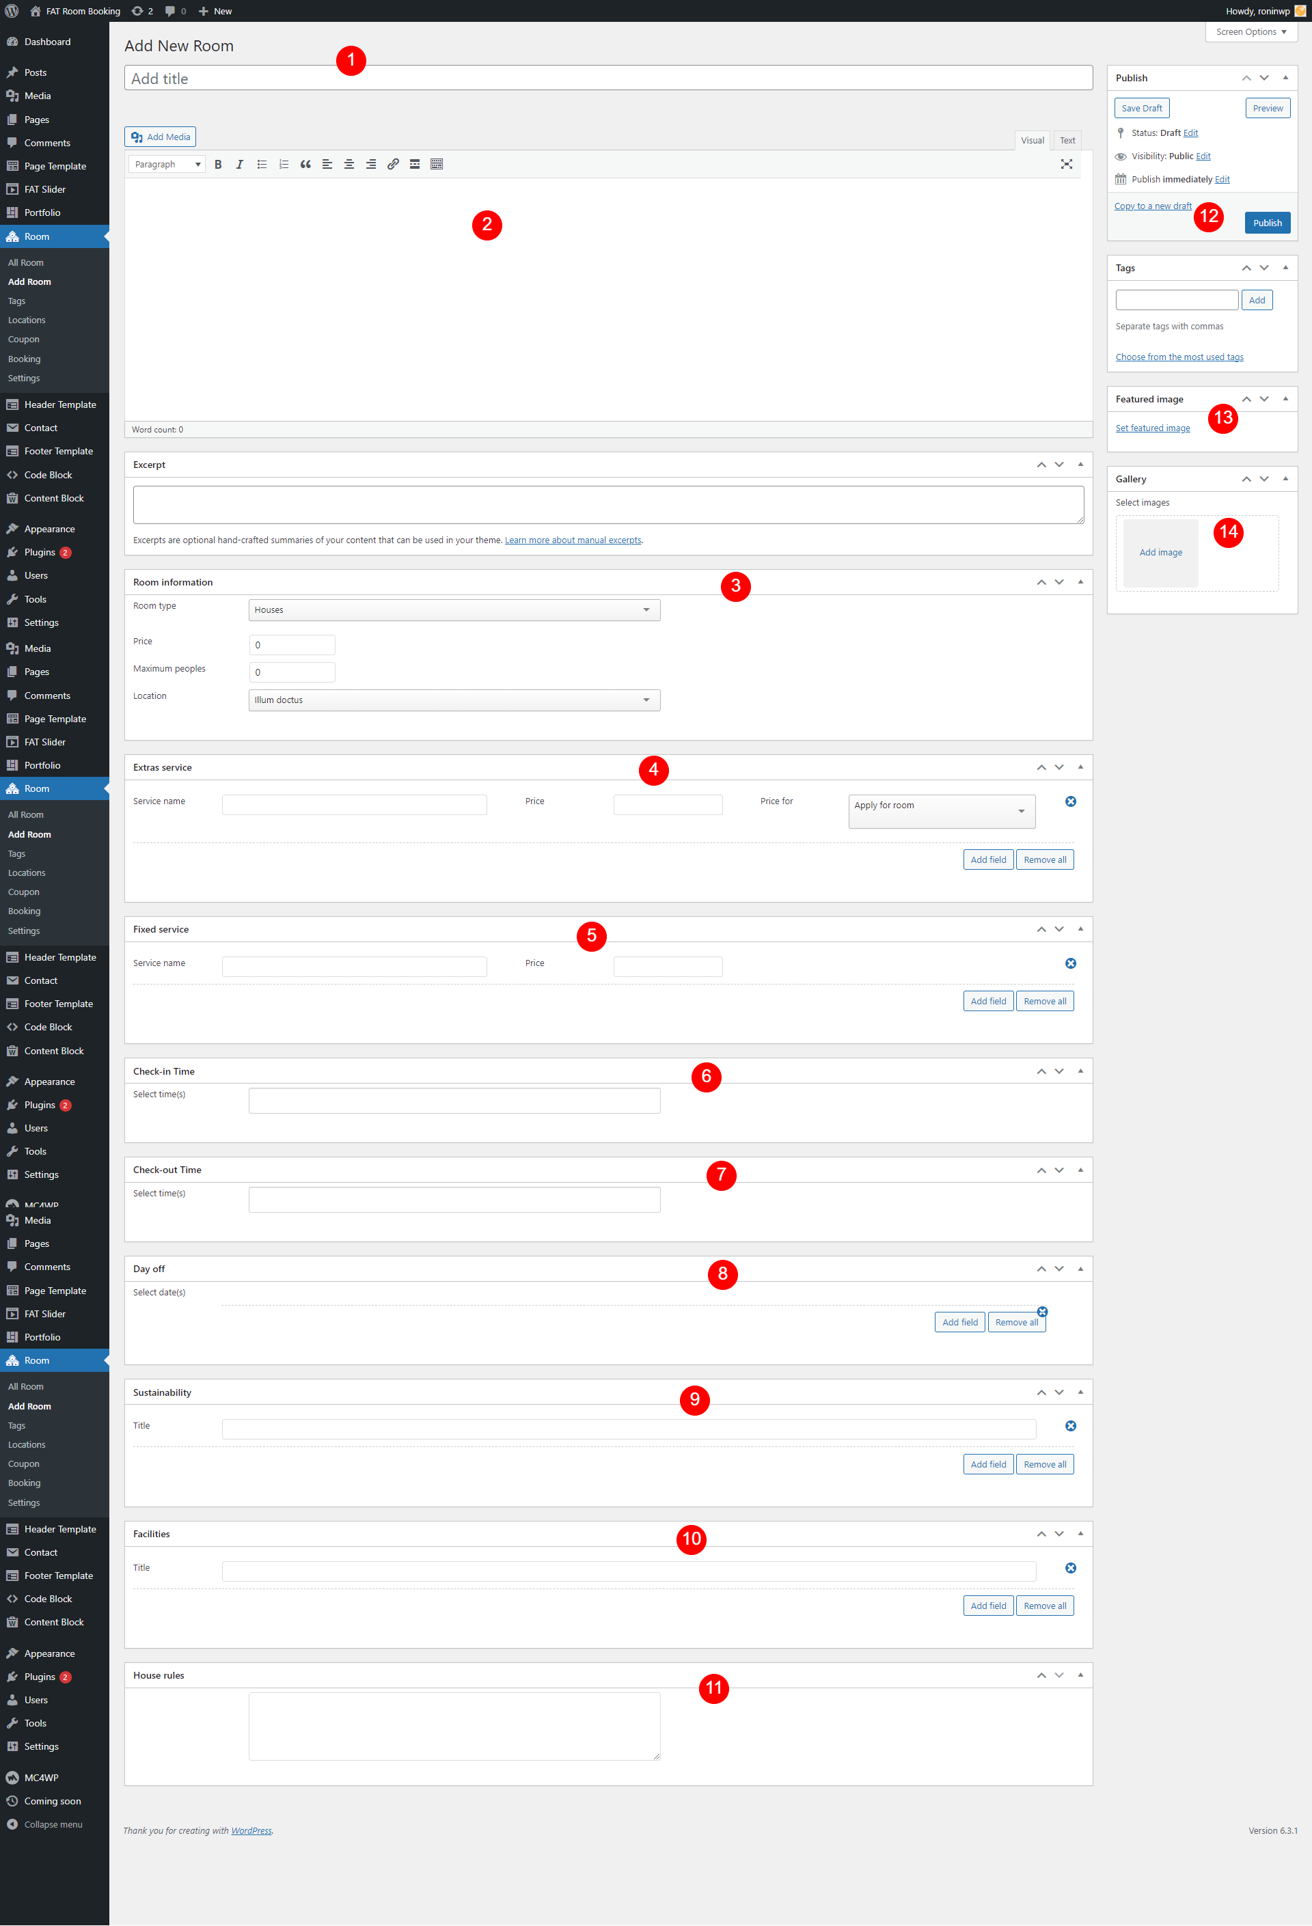Viewport: 1312px width, 1926px height.
Task: Expand the Price for dropdown
Action: click(x=942, y=810)
